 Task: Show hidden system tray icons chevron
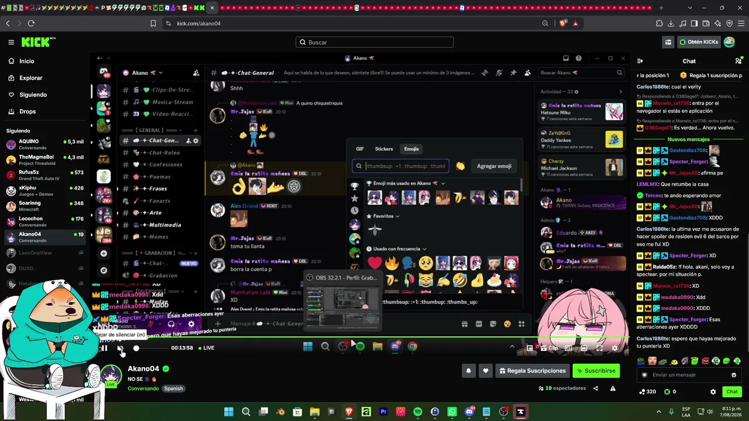658,412
